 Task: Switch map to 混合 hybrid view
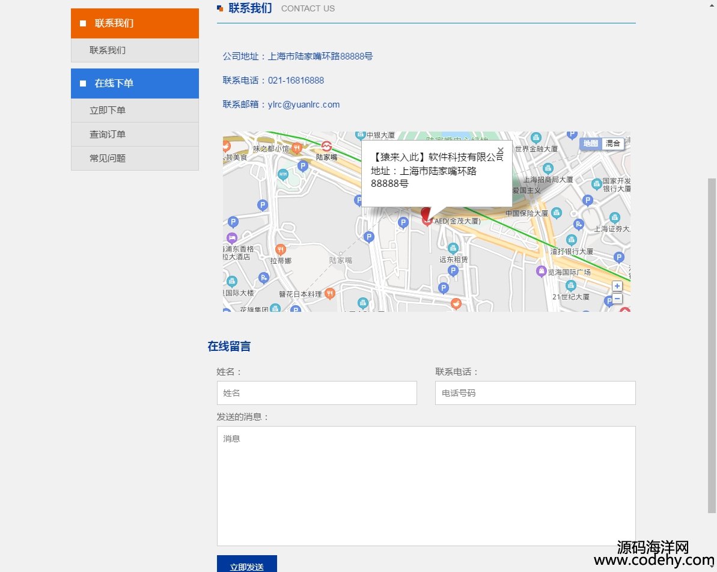click(x=613, y=144)
